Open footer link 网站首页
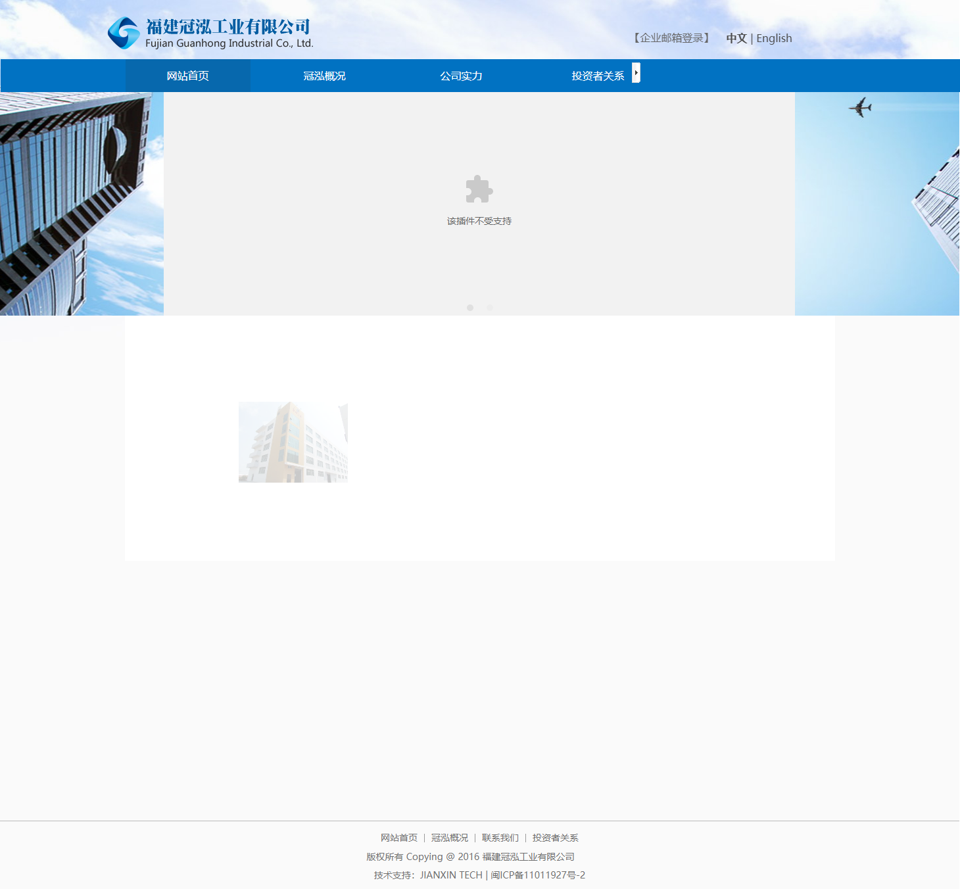The height and width of the screenshot is (889, 960). tap(399, 838)
